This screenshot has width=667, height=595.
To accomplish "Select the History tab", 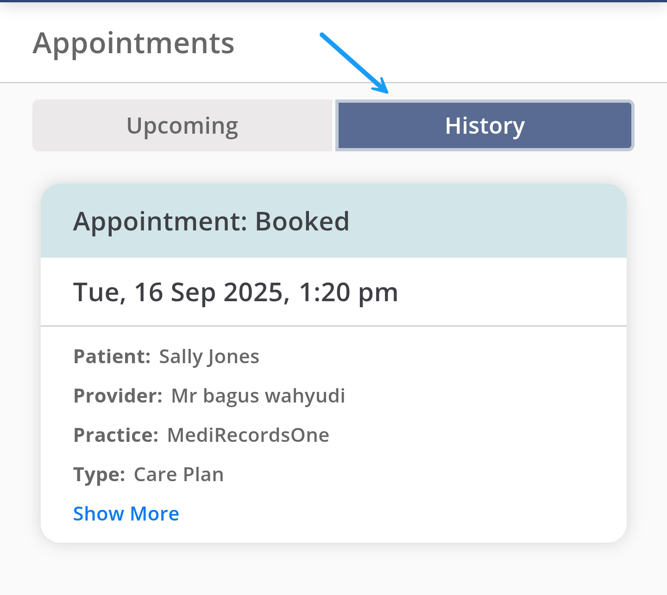I will point(485,126).
